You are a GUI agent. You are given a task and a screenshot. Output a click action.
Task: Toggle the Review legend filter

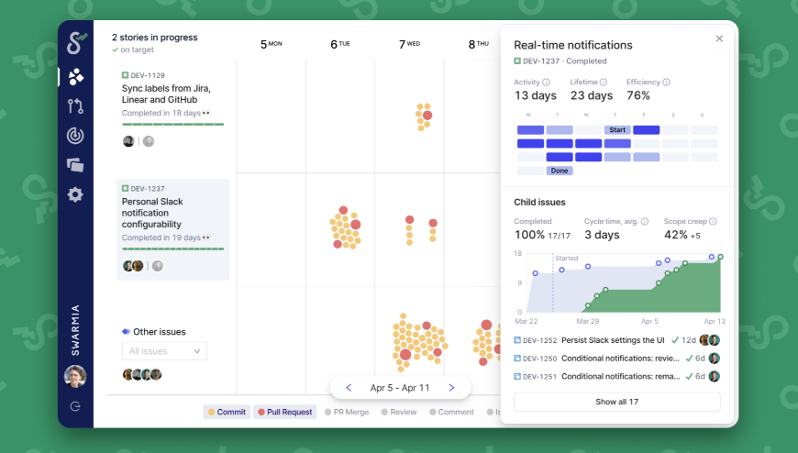398,412
